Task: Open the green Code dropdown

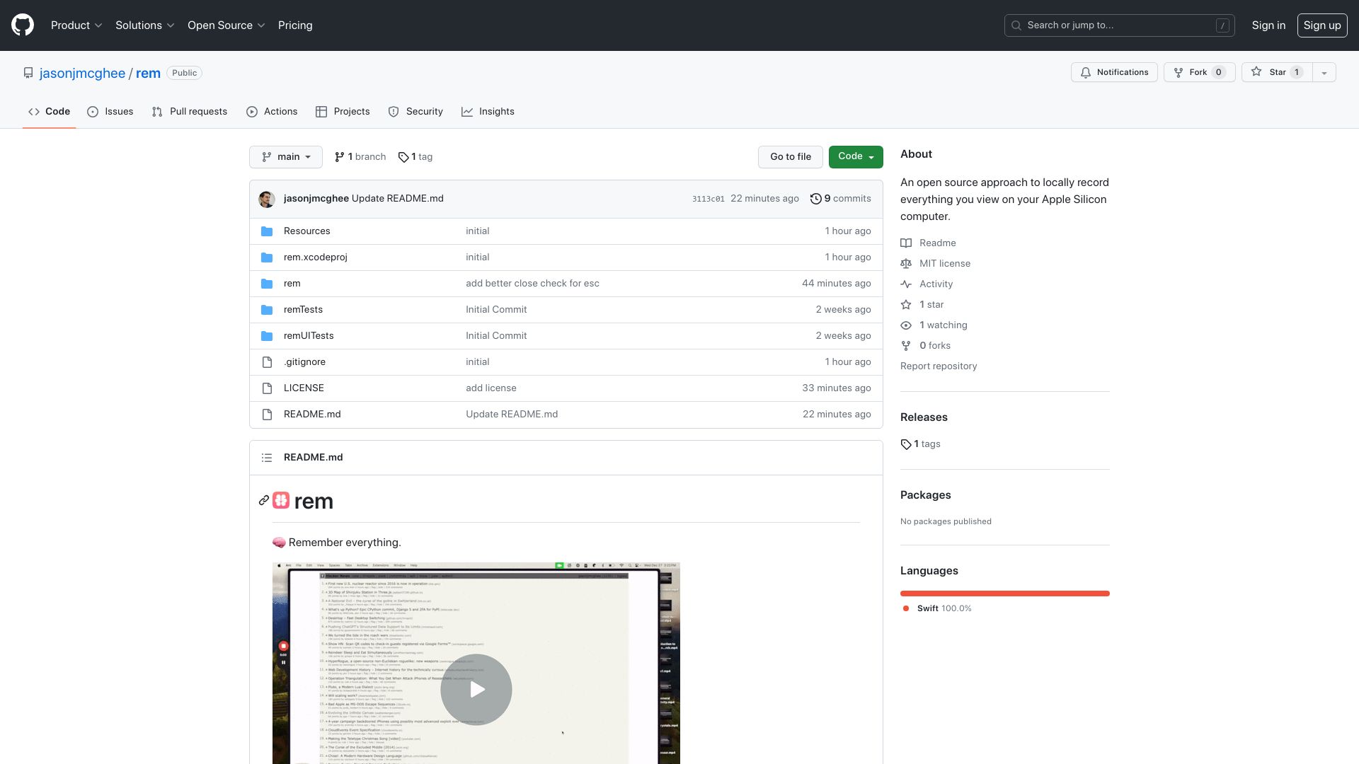Action: pos(856,157)
